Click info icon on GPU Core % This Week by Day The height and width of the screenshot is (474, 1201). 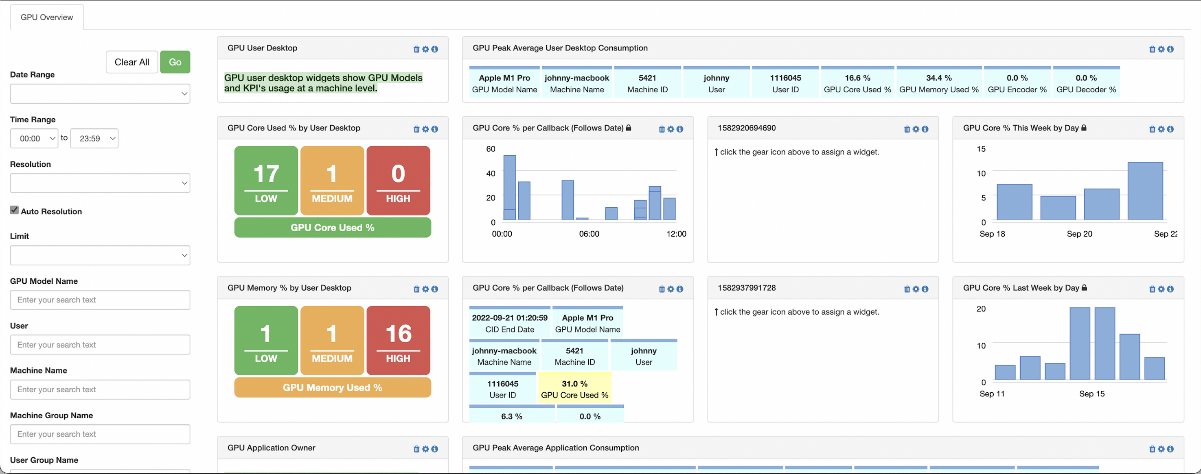point(1170,129)
